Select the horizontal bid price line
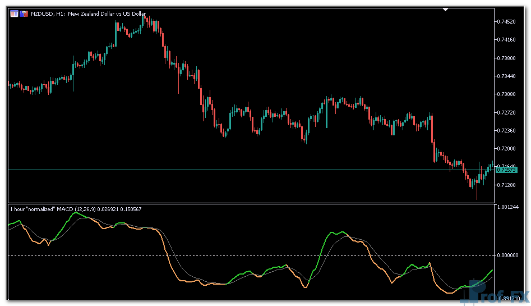 click(224, 170)
